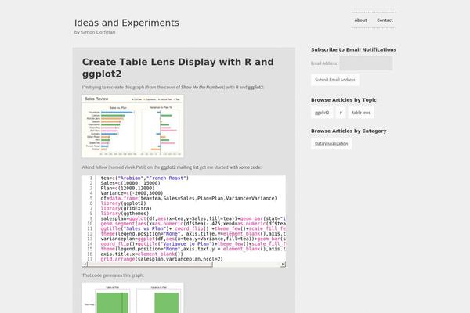The width and height of the screenshot is (470, 313).
Task: Click the text 'That code generates this graph:'
Action: [x=113, y=275]
